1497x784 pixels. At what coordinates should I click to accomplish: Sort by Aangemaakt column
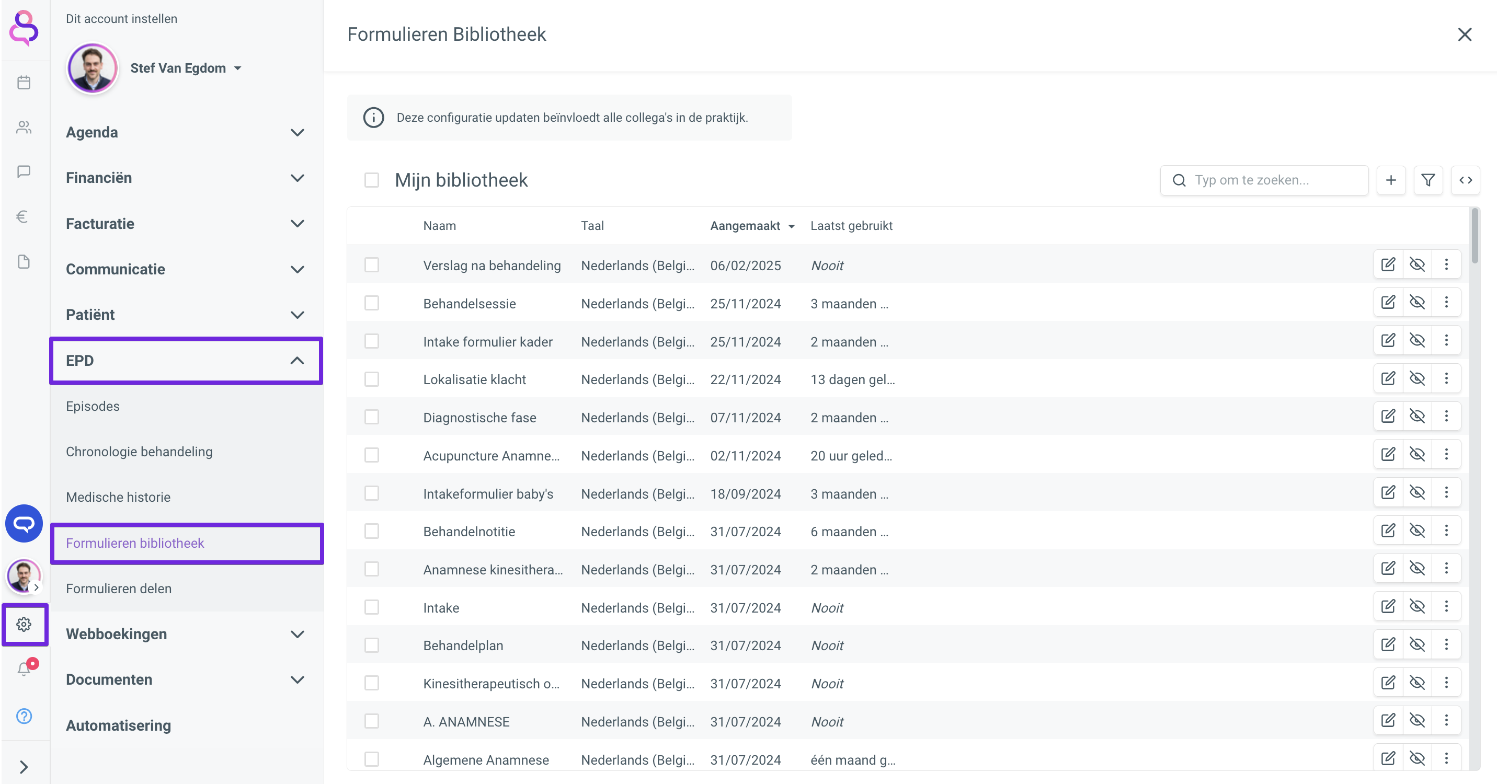click(x=752, y=226)
